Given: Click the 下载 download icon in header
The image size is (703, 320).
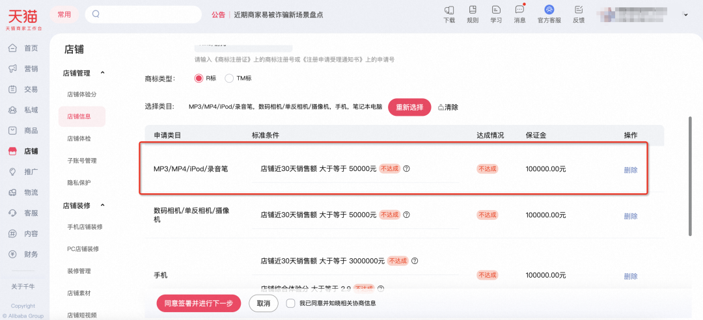Looking at the screenshot, I should [449, 10].
